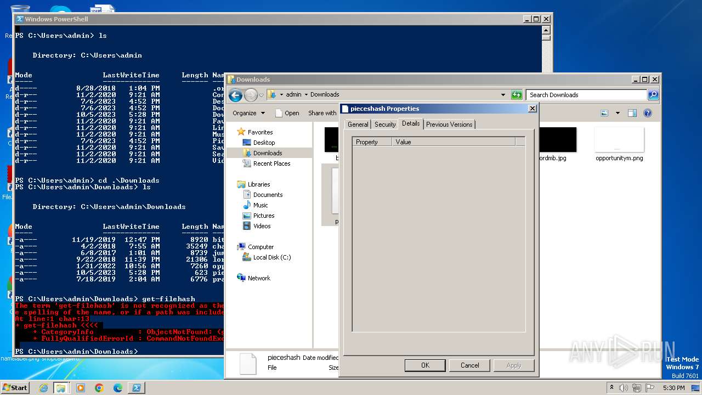Select the Details tab in Properties
This screenshot has width=702, height=395.
click(x=411, y=123)
